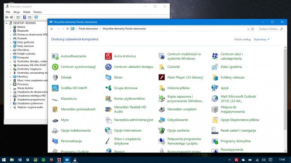This screenshot has width=291, height=163.
Task: Open the recent locations dropdown beside navigation arrows
Action: tap(63, 29)
